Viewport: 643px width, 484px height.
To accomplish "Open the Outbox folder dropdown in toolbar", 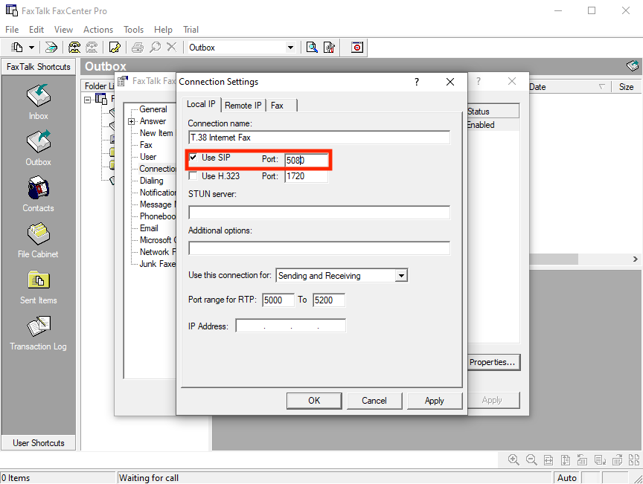I will coord(290,48).
